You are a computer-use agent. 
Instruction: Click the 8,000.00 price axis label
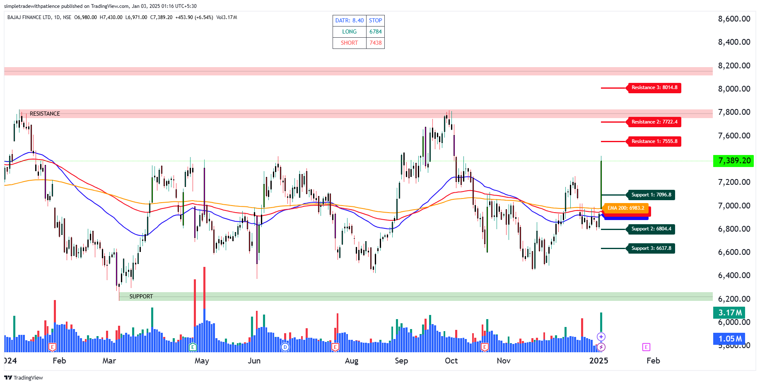point(734,89)
